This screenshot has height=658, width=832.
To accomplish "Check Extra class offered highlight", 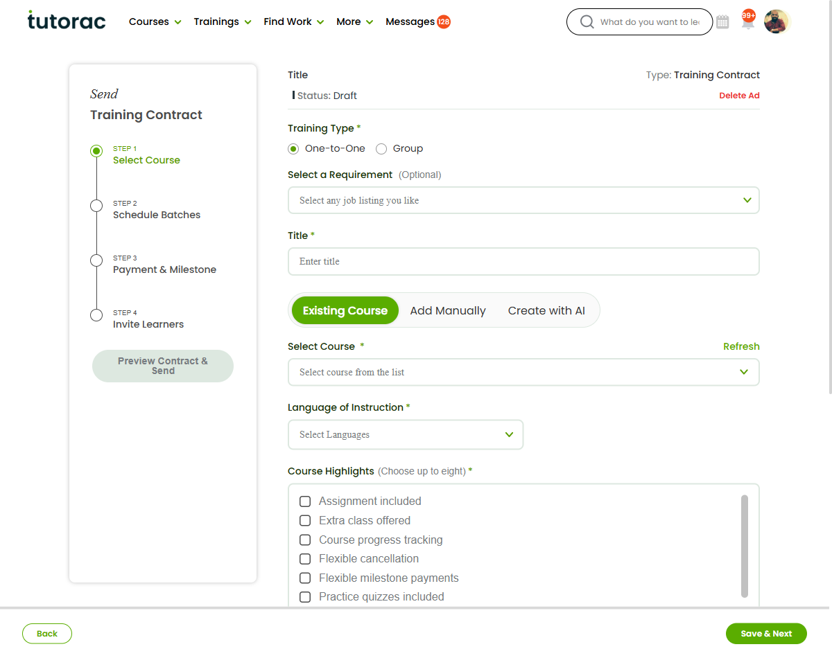I will [304, 521].
